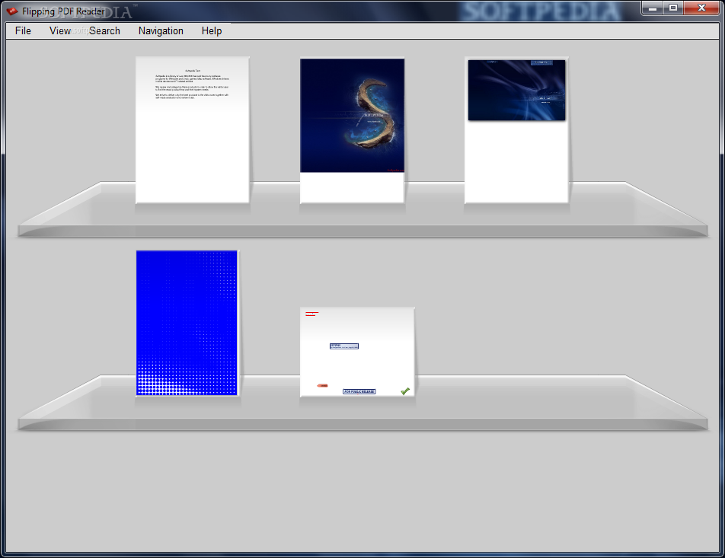Screen dimensions: 725x558
Task: Open the Search menu
Action: pos(104,30)
